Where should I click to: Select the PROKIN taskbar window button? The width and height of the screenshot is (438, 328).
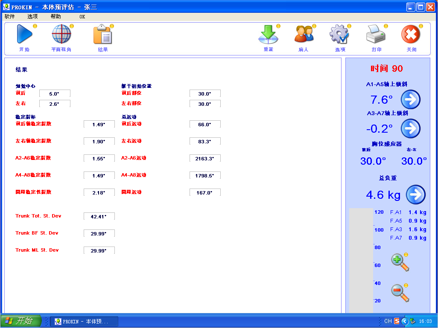pos(84,321)
